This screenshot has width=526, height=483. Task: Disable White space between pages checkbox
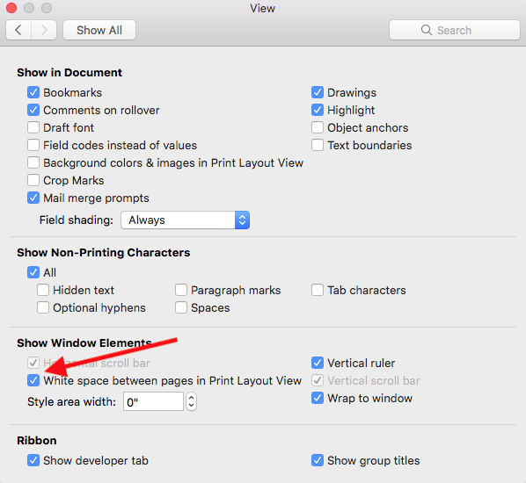click(33, 380)
